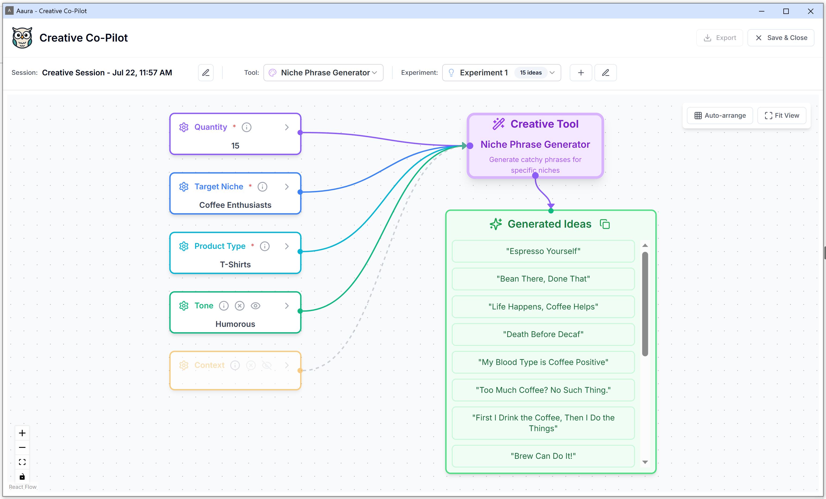Clear the Tone value with x icon
This screenshot has height=499, width=826.
(239, 306)
